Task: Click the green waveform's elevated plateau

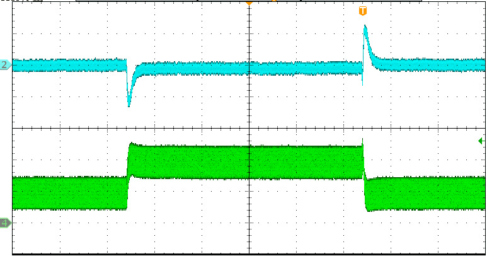Action: coord(246,163)
